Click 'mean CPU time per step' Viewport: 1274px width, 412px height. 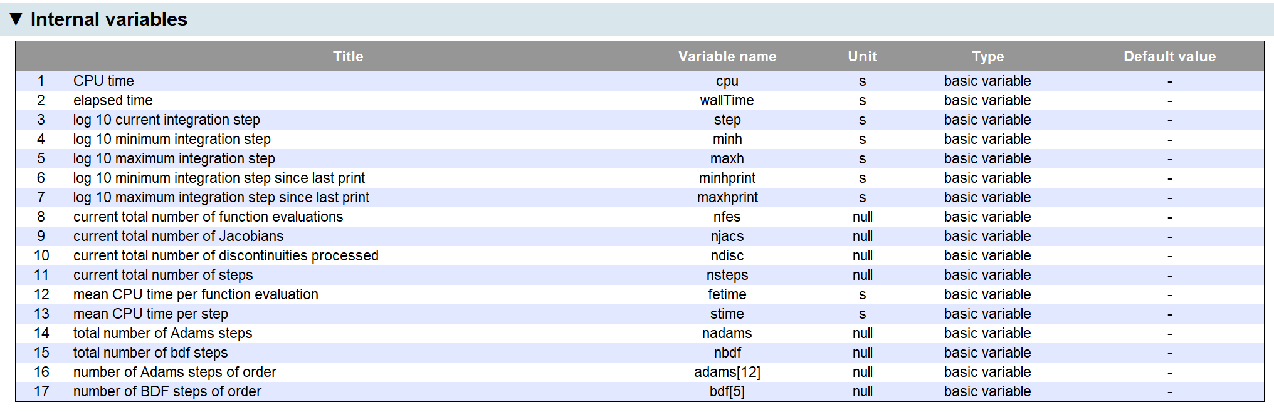point(150,314)
